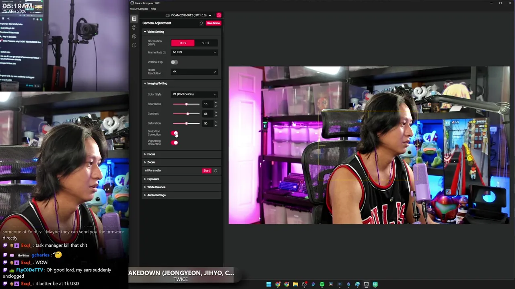Image resolution: width=515 pixels, height=289 pixels.
Task: Expand the Exposure section
Action: (x=181, y=179)
